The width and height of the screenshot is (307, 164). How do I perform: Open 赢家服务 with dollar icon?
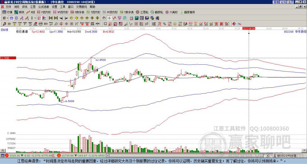point(188,12)
